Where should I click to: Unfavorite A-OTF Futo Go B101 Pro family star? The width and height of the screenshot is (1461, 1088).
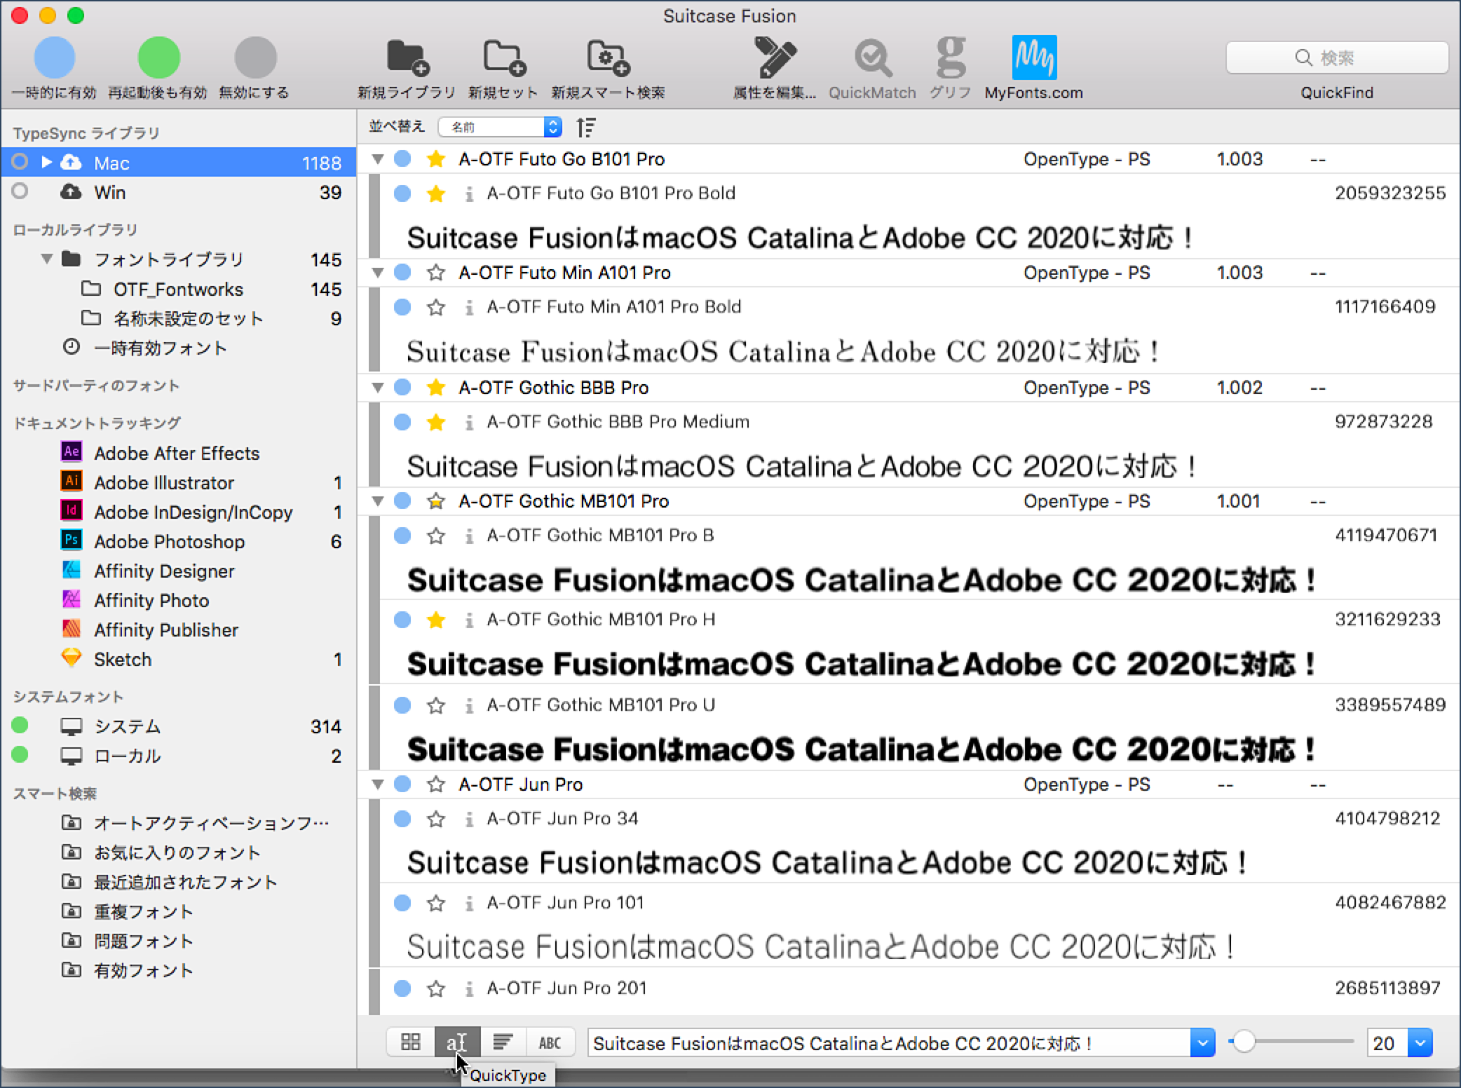pos(436,159)
